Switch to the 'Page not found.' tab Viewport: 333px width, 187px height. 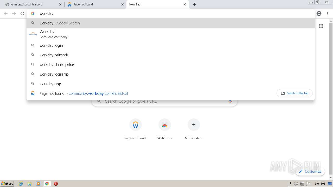point(95,4)
